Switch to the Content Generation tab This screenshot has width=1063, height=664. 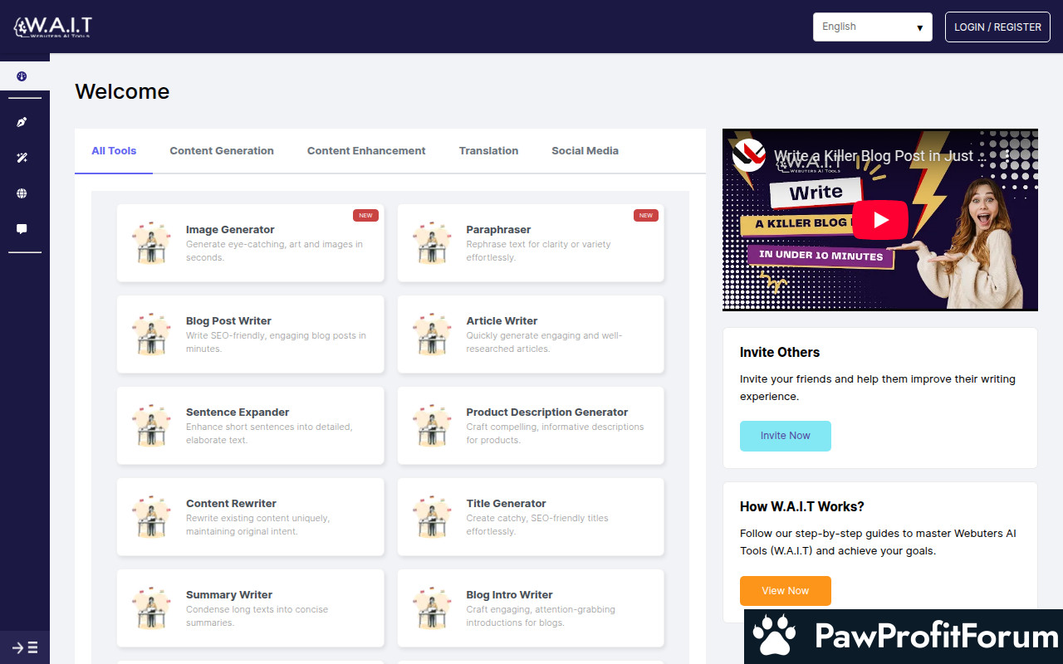[x=222, y=151]
